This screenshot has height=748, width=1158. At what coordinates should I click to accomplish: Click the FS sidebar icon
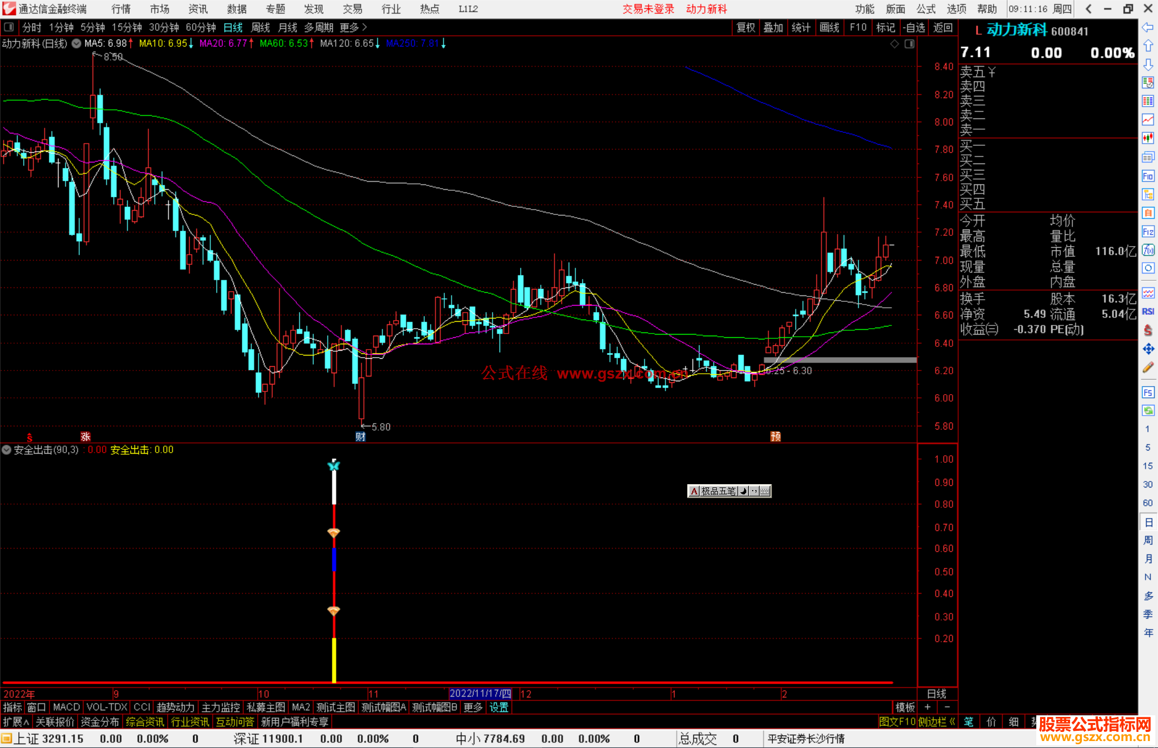tap(1148, 392)
